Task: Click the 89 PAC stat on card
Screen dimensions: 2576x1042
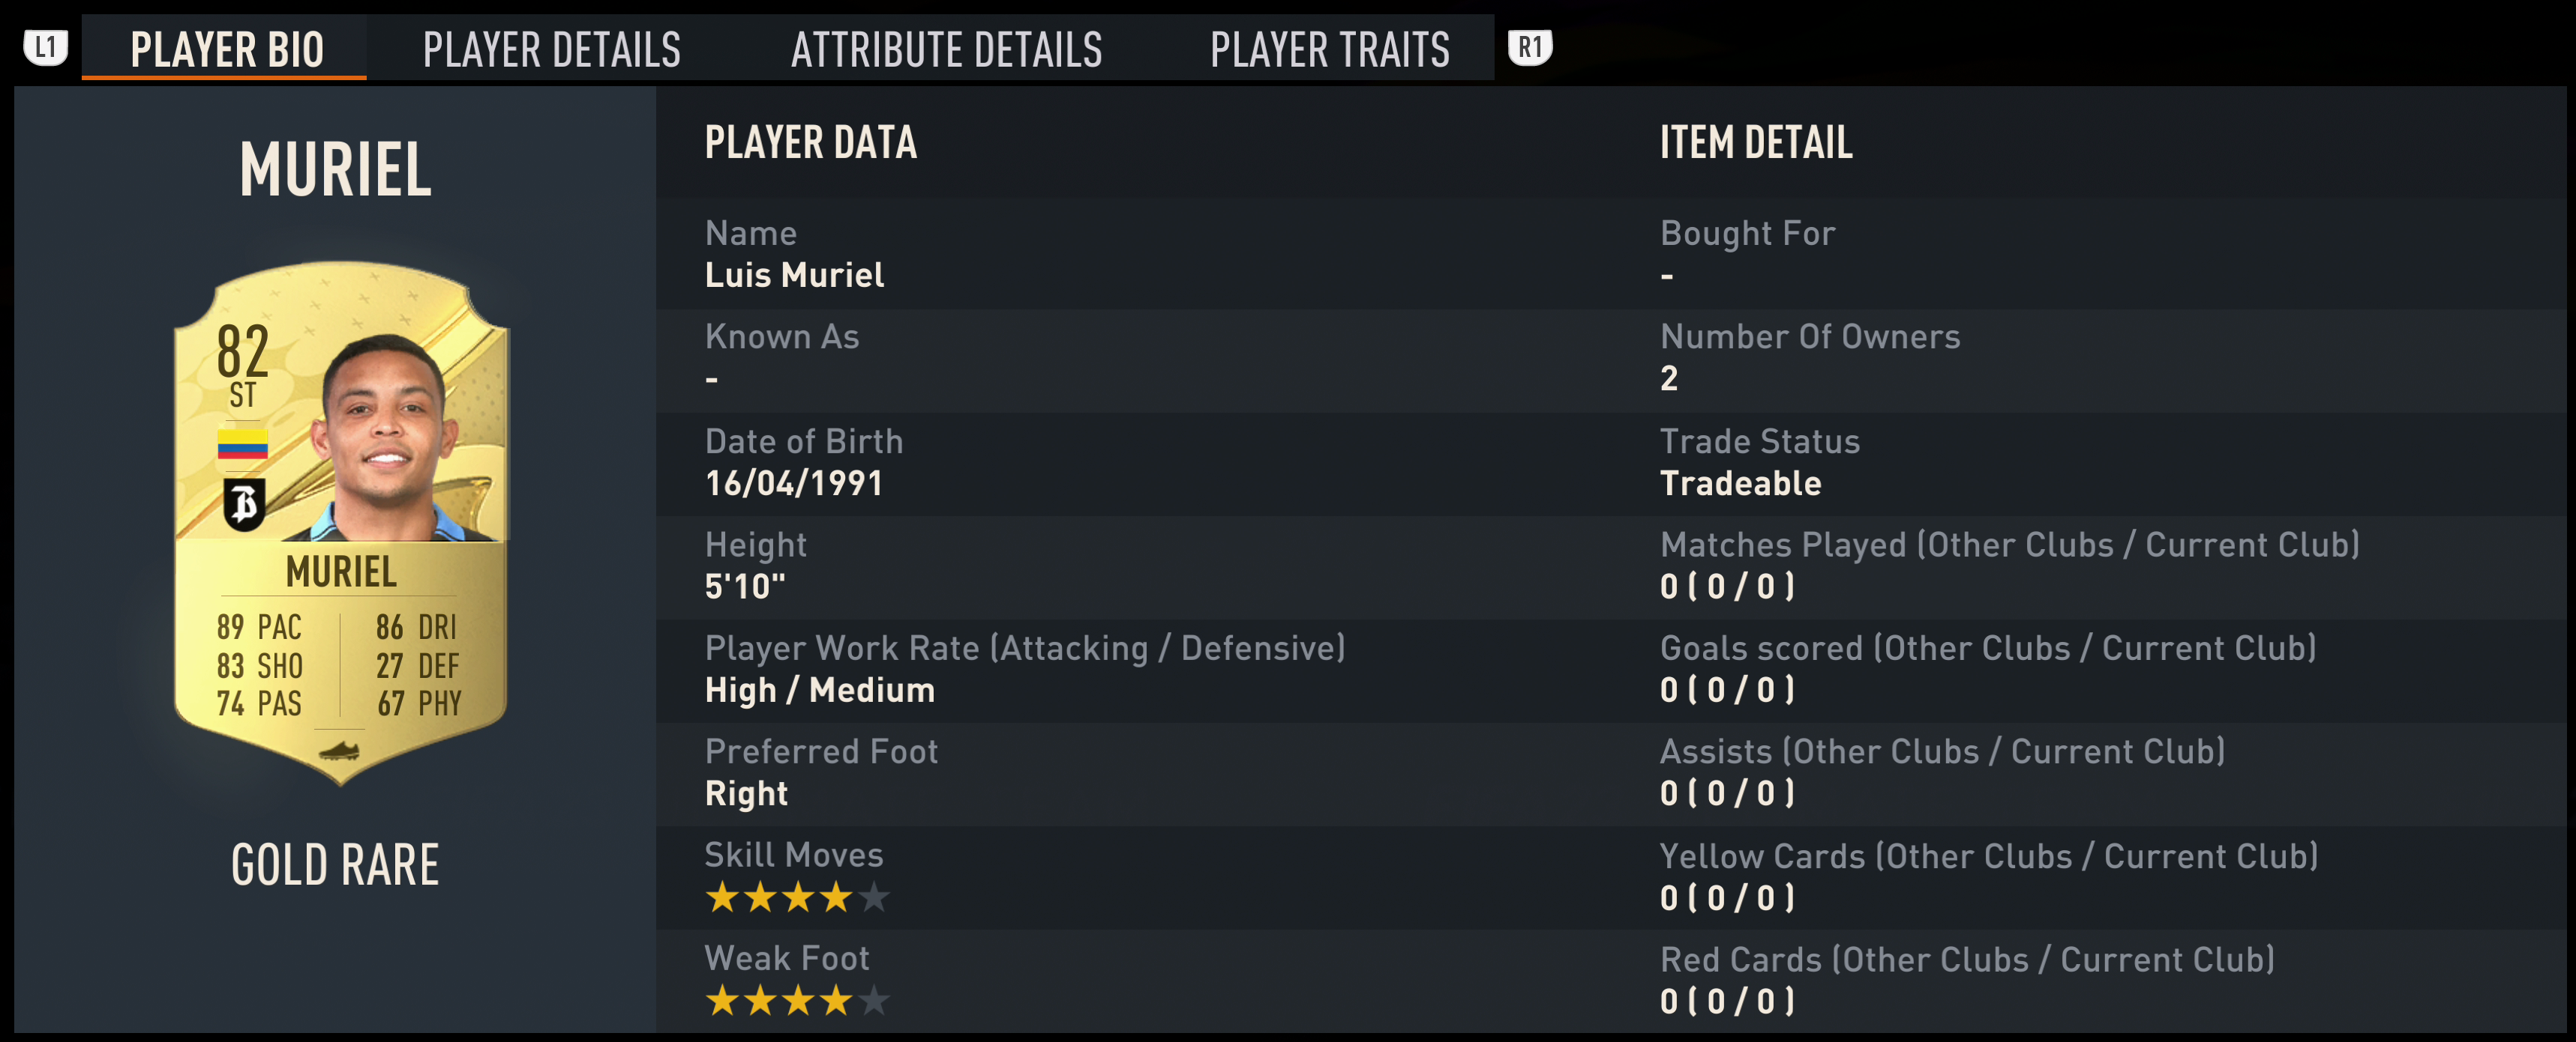Action: click(x=259, y=626)
